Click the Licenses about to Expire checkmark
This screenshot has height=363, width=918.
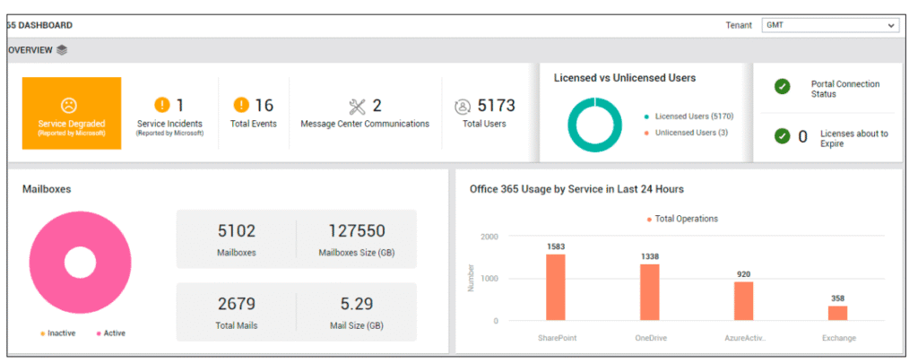click(782, 136)
